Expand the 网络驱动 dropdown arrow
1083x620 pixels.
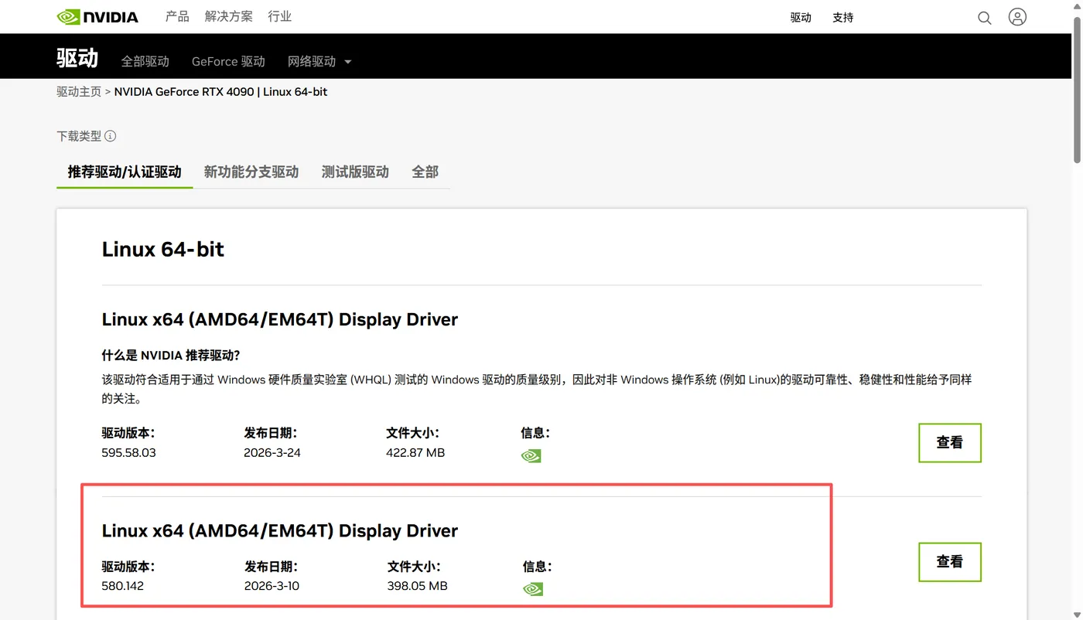click(347, 62)
